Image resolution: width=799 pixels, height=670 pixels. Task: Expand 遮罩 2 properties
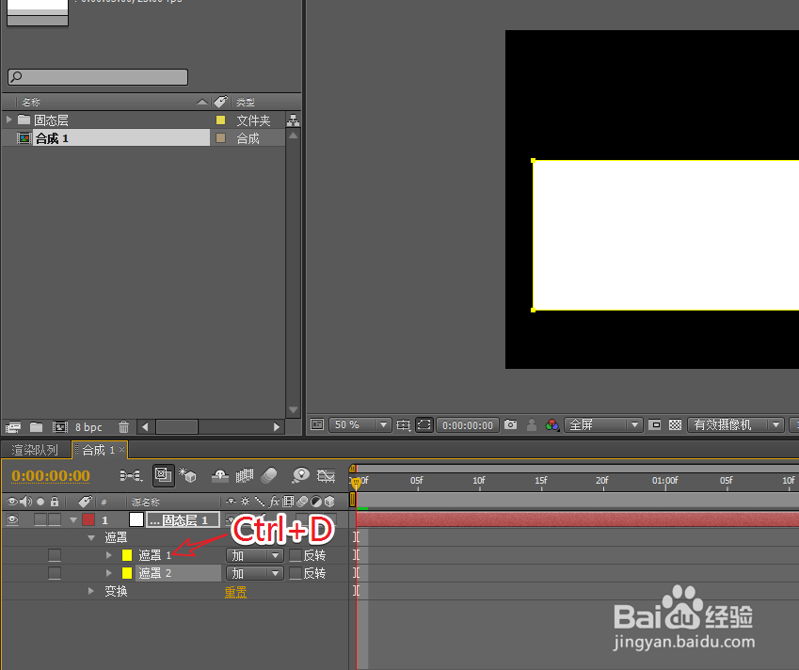pos(108,573)
